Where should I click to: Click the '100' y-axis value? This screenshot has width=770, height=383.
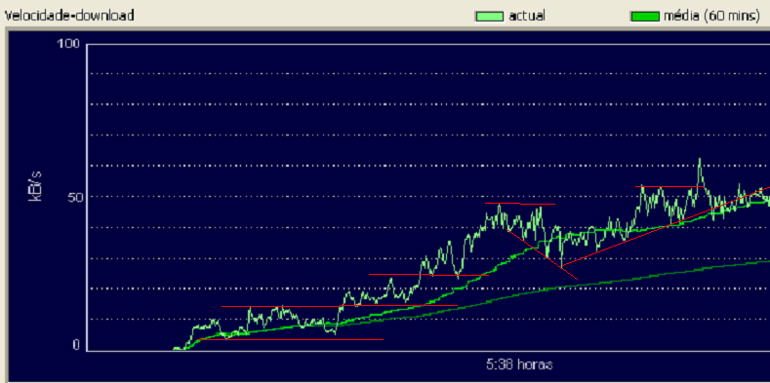click(67, 44)
